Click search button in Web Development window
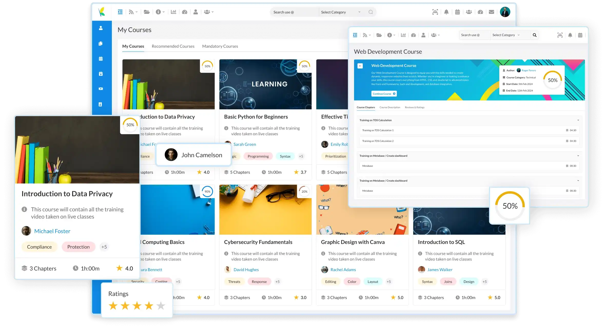This screenshot has width=606, height=329. click(535, 35)
